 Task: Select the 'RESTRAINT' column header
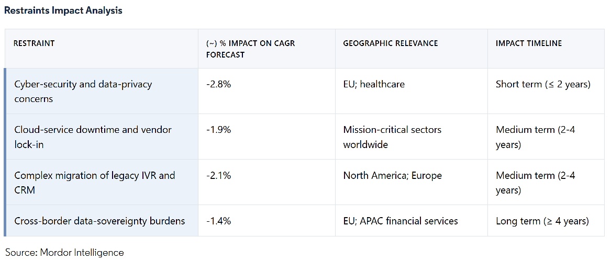(34, 43)
